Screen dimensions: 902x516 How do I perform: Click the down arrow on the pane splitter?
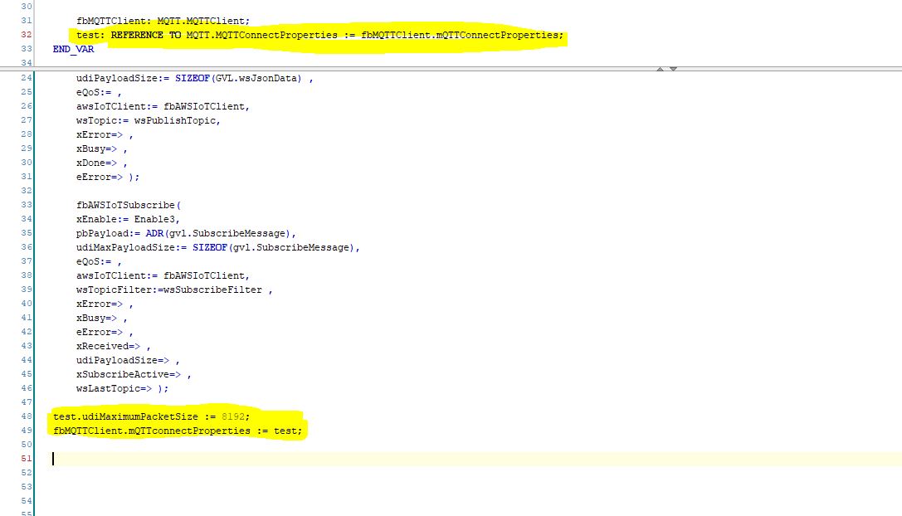(673, 68)
